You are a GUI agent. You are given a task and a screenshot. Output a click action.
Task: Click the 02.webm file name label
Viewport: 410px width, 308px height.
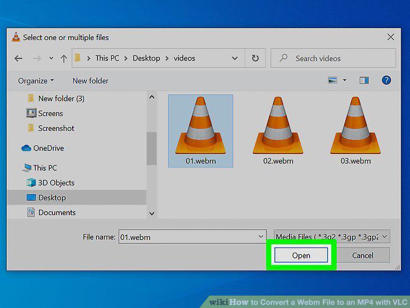click(278, 161)
